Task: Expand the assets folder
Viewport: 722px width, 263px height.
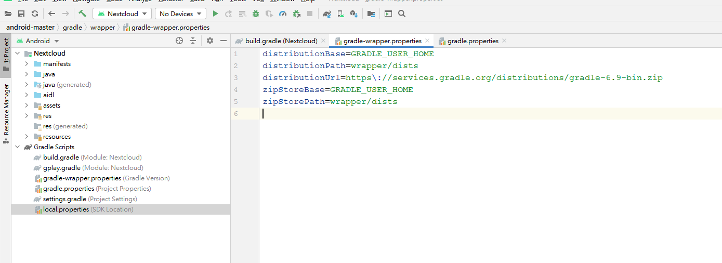Action: tap(27, 106)
